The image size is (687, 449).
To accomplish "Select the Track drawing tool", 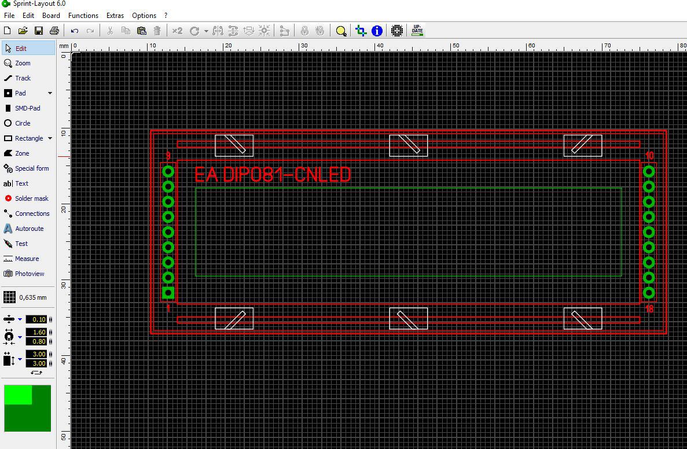I will [x=28, y=78].
